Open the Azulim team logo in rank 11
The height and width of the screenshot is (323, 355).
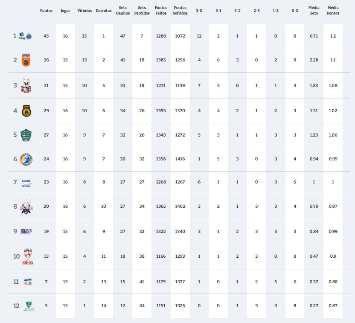coord(28,282)
